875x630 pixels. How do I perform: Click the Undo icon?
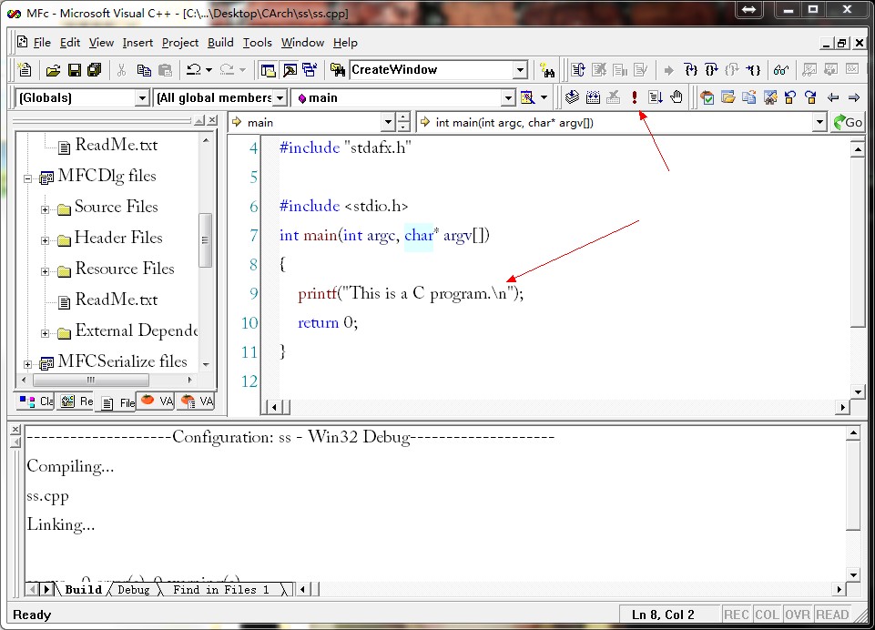coord(194,70)
